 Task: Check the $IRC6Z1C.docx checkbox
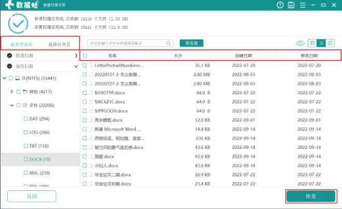click(x=84, y=102)
